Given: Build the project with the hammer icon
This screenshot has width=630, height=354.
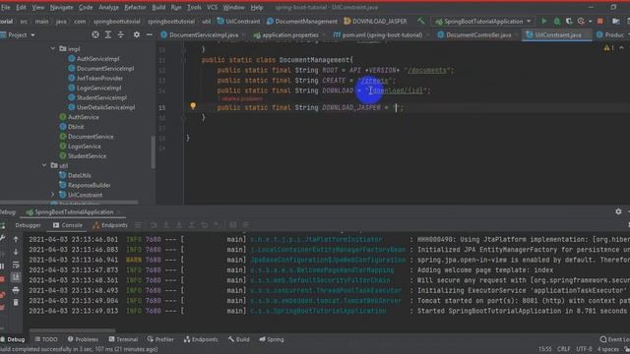Looking at the screenshot, I should [x=420, y=21].
